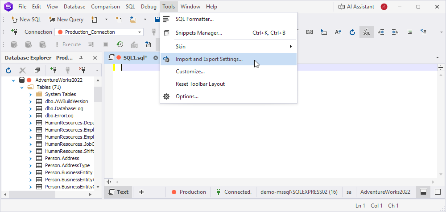Click the document with blue arrow icon
Screen dimensions: 446x212
pos(148,44)
